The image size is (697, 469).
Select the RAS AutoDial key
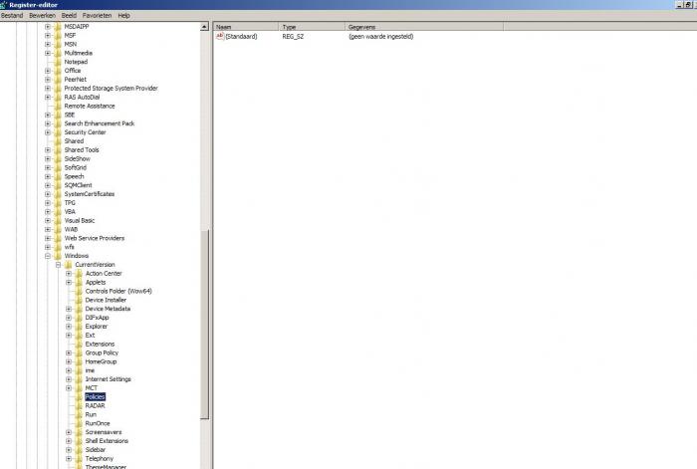coord(82,97)
